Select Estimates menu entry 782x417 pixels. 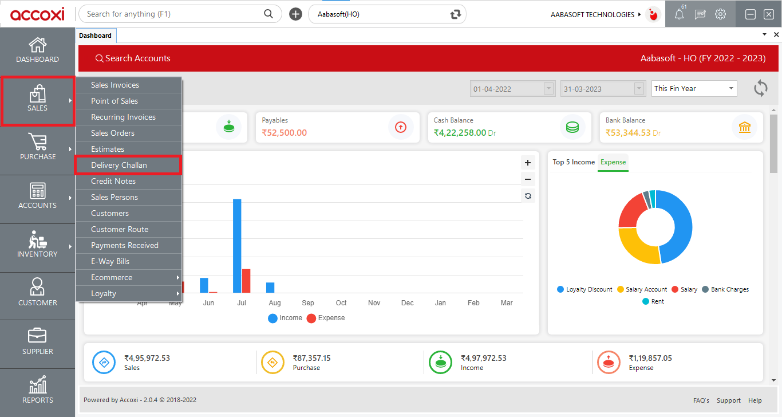pyautogui.click(x=129, y=149)
